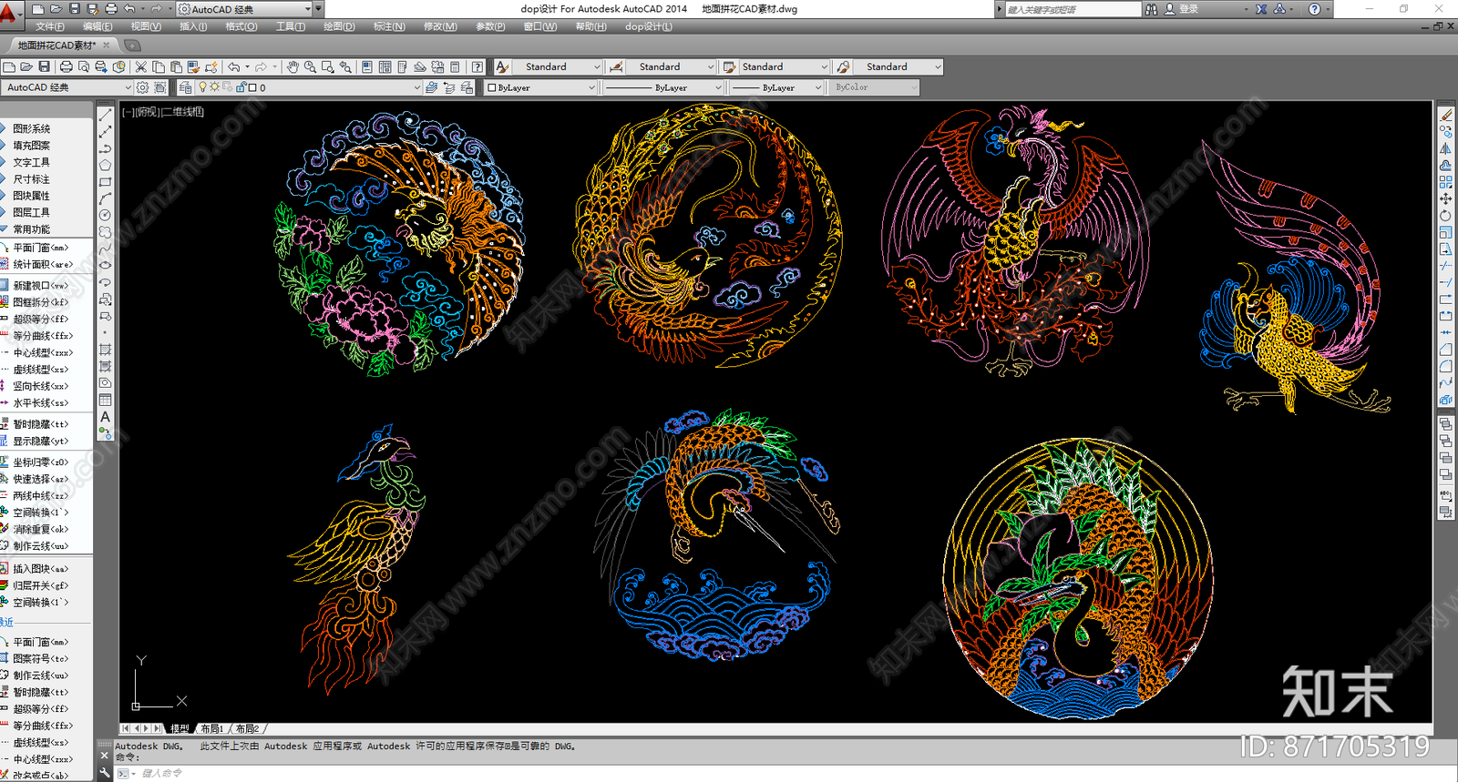This screenshot has height=782, width=1458.
Task: Switch to the 布局1 layout tab
Action: coord(211,728)
